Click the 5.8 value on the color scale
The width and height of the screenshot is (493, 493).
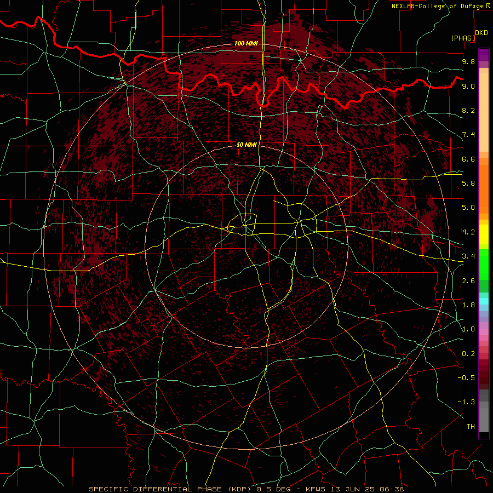[468, 184]
